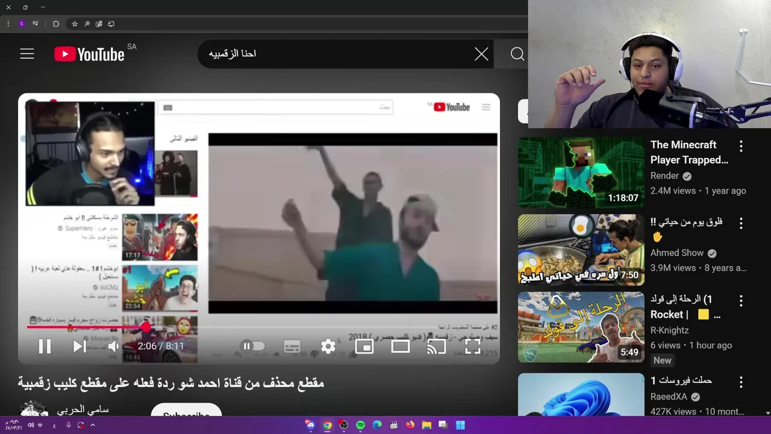The height and width of the screenshot is (434, 771).
Task: Clear the search text with the X
Action: point(481,54)
